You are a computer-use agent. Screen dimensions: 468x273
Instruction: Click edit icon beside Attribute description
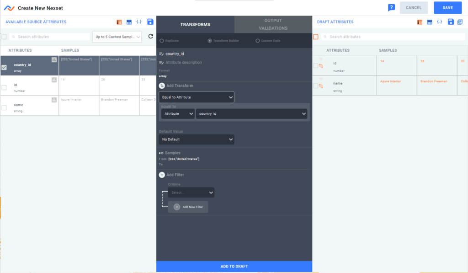161,63
